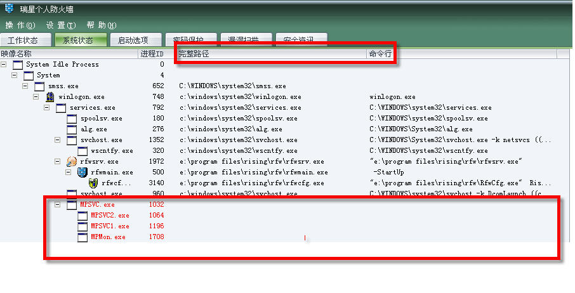Click process ID 3140
Viewport: 575px width, 293px height.
[x=156, y=183]
